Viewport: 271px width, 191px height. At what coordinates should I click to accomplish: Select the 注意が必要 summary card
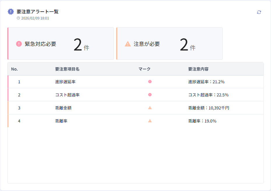point(169,43)
